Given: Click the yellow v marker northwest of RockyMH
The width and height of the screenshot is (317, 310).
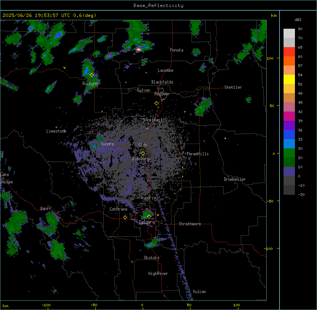Looking at the screenshot, I should [x=64, y=68].
